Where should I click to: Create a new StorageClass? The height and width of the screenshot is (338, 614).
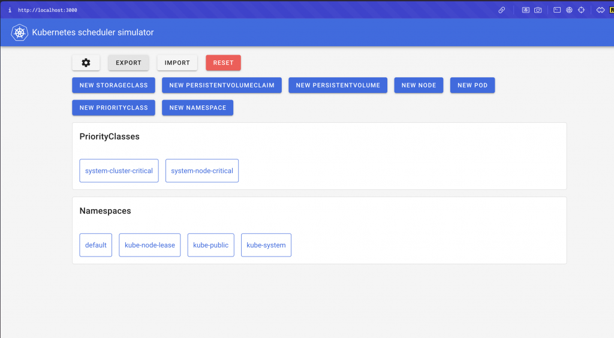point(113,85)
